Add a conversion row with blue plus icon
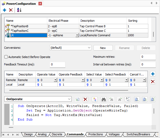The height and width of the screenshot is (138, 160). pos(153,74)
